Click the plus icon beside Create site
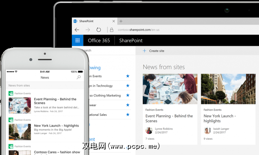 tap(144, 51)
